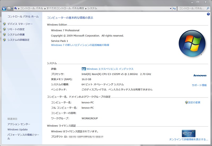Open コントロール パネル ホーム link
This screenshot has width=212, height=146.
click(23, 16)
